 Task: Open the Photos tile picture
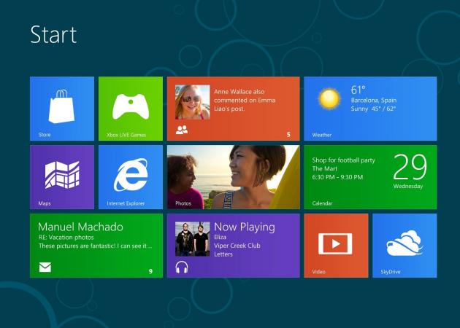233,176
